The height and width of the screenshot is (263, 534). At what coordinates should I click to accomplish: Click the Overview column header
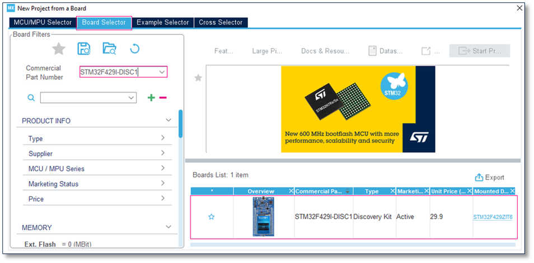[x=261, y=191]
